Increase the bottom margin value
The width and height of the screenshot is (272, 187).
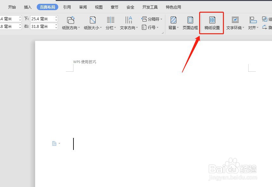pos(56,17)
